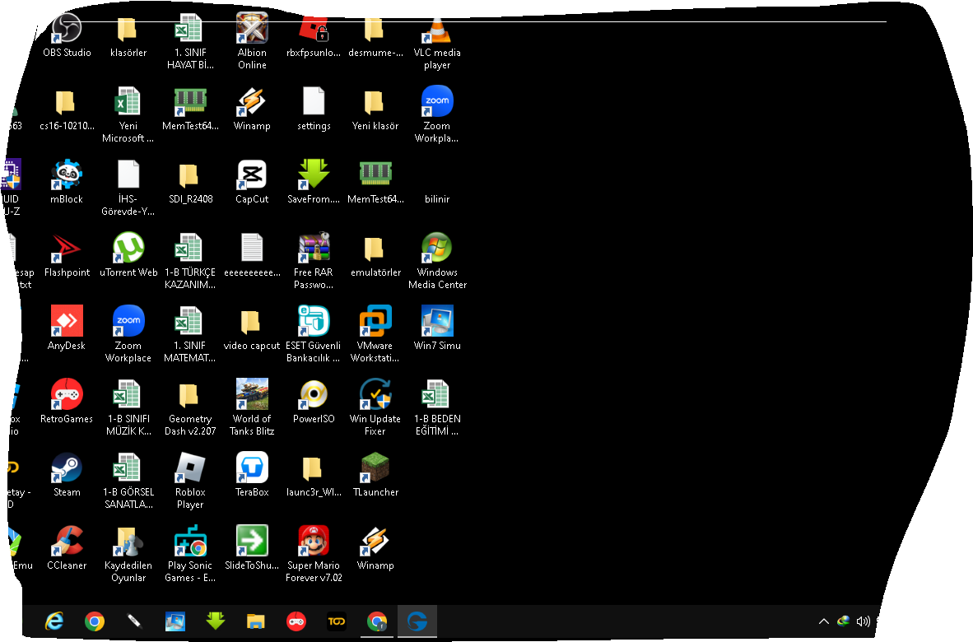
Task: Open uTorrent Web
Action: point(128,255)
